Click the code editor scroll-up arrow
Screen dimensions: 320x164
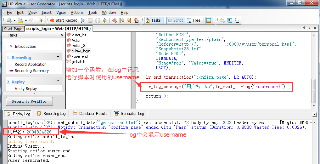pyautogui.click(x=314, y=35)
